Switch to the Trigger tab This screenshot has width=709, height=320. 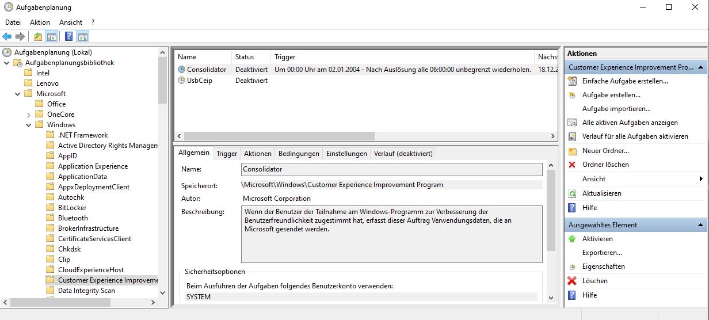pos(227,154)
